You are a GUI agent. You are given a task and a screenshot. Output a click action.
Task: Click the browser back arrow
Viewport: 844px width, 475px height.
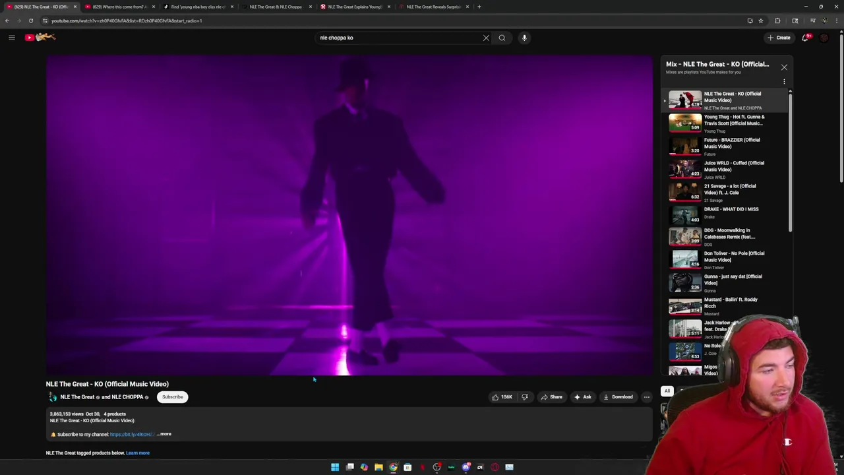[7, 20]
